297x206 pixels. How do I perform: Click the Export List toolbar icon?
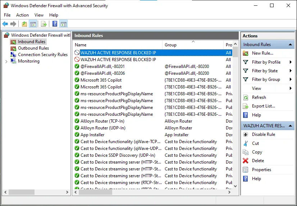44,24
